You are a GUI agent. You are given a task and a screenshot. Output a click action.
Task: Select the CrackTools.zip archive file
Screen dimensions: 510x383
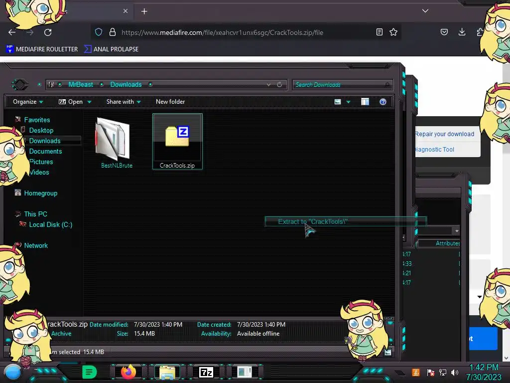pos(177,141)
